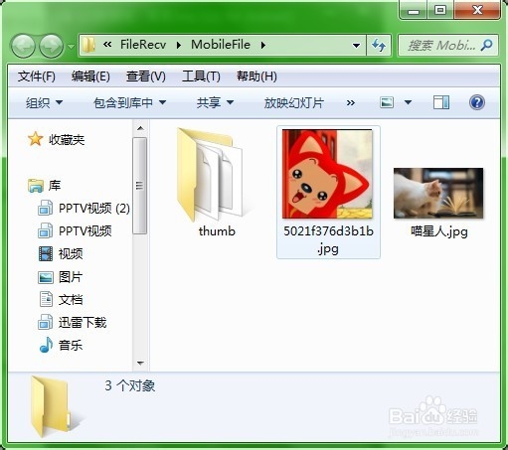
Task: Maximize the Explorer window
Action: (440, 10)
